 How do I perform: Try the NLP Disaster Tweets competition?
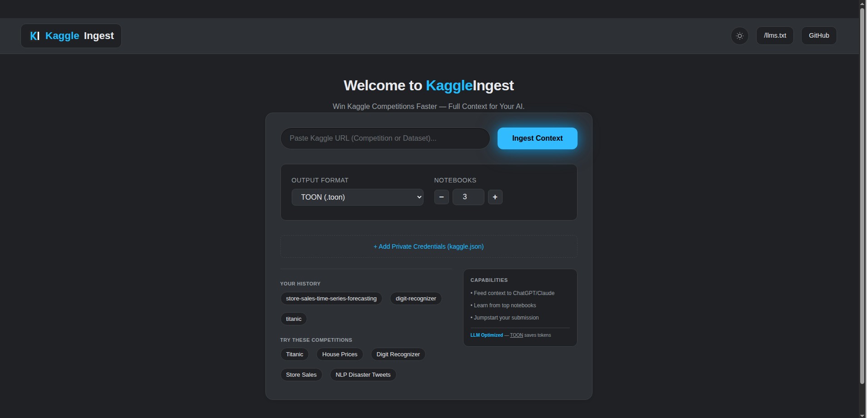[x=363, y=374]
